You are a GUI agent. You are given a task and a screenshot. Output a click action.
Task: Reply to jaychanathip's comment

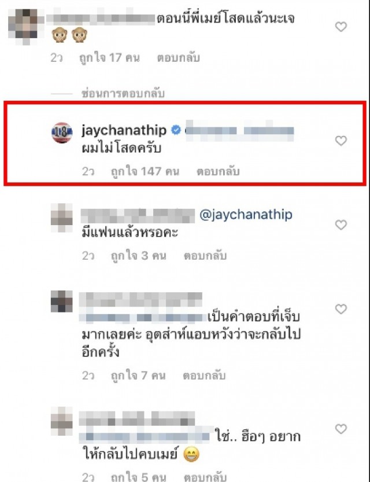tap(218, 171)
